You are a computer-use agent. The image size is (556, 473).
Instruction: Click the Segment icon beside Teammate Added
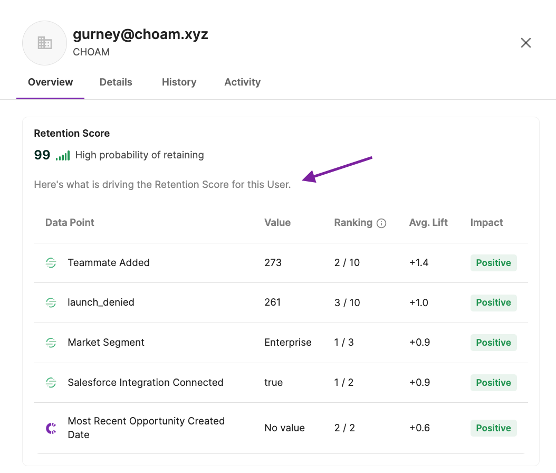51,263
